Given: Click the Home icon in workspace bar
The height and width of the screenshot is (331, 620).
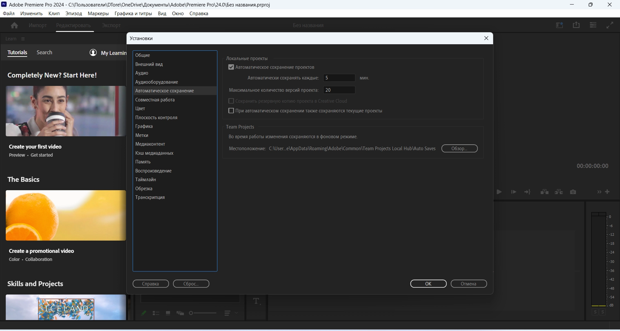Looking at the screenshot, I should [14, 25].
